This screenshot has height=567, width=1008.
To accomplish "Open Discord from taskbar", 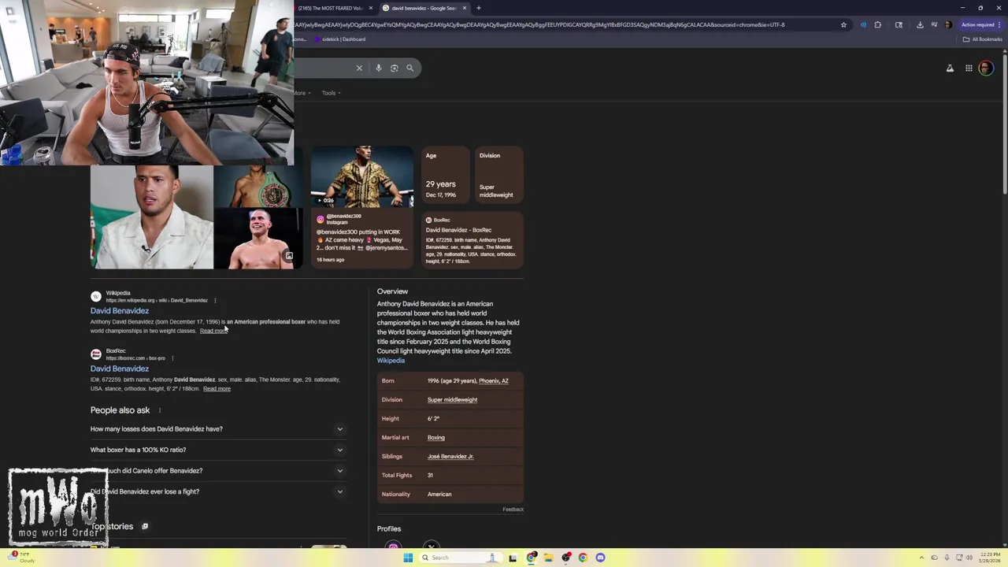I will click(600, 558).
